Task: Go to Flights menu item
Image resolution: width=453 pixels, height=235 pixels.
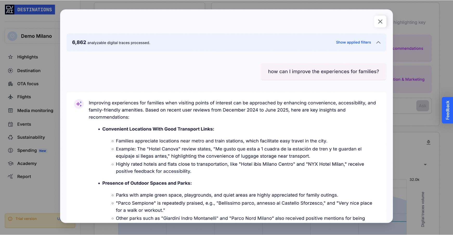Action: [x=24, y=97]
